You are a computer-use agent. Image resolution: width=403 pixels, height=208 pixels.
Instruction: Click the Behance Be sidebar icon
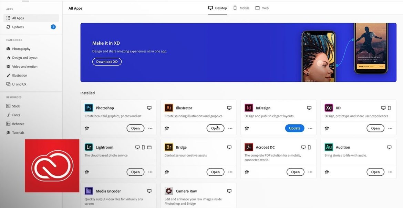pyautogui.click(x=8, y=124)
